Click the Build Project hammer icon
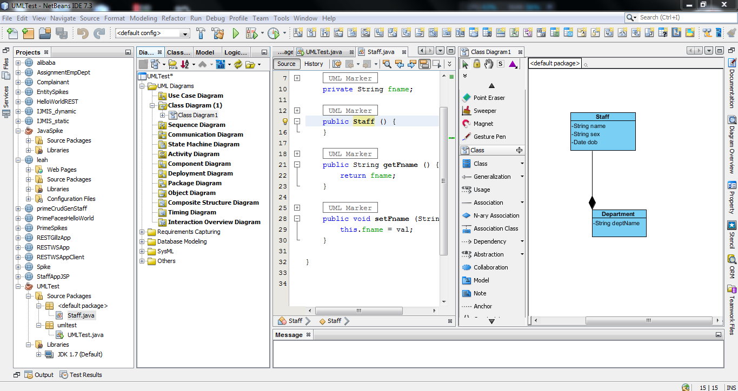The width and height of the screenshot is (738, 391). (x=201, y=33)
